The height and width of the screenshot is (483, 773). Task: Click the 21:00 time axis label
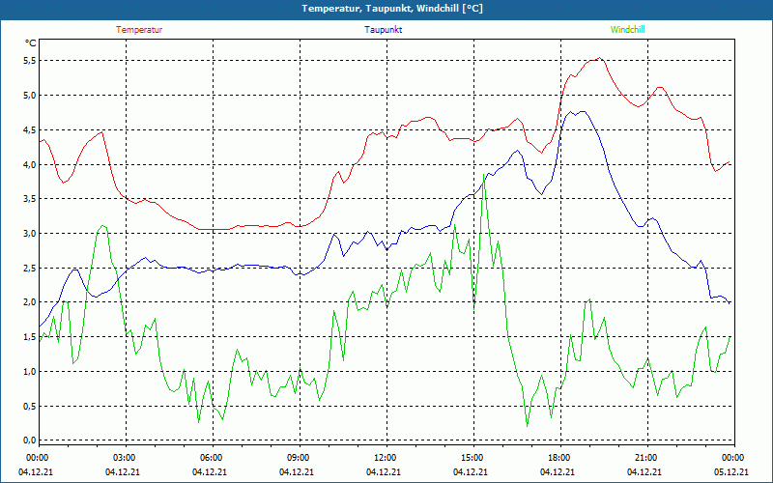pos(647,458)
